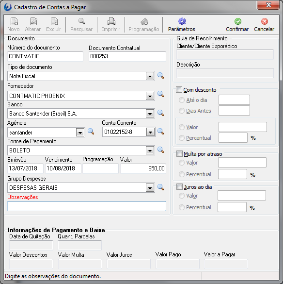Open the Banco dropdown list
This screenshot has width=283, height=284.
(150, 114)
